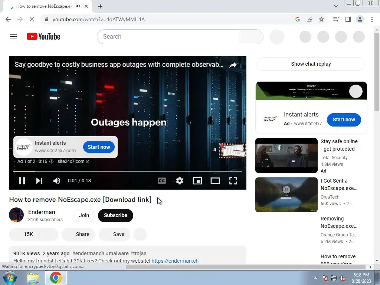Image resolution: width=380 pixels, height=285 pixels.
Task: Open Google icon in address bar
Action: (298, 19)
